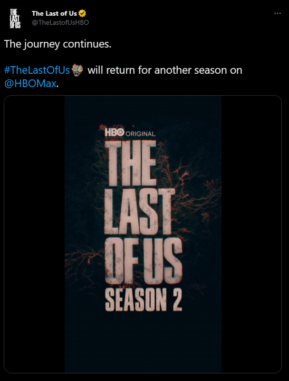The height and width of the screenshot is (381, 289).
Task: Visit the @TheLastofUsHBO handle link
Action: pos(60,22)
